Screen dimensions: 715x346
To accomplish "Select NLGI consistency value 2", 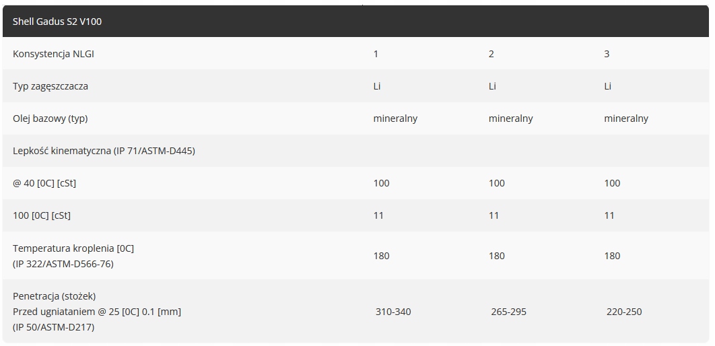I will coord(491,54).
